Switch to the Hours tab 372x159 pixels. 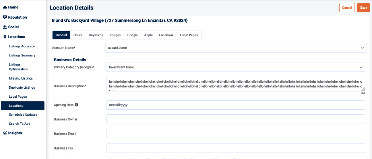click(78, 35)
